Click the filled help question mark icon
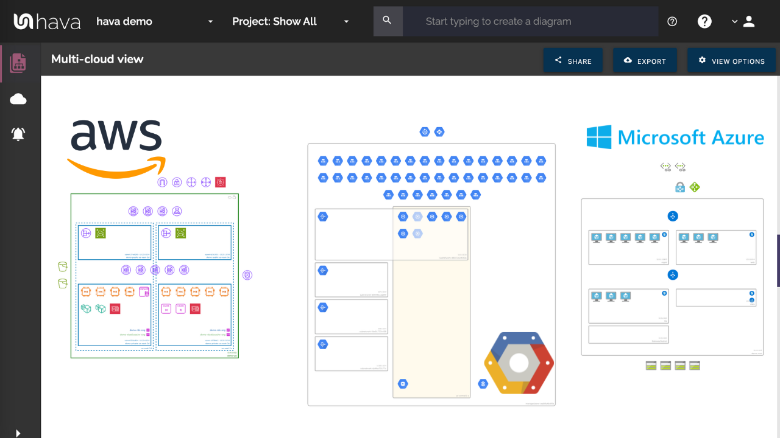The height and width of the screenshot is (438, 780). pos(704,21)
